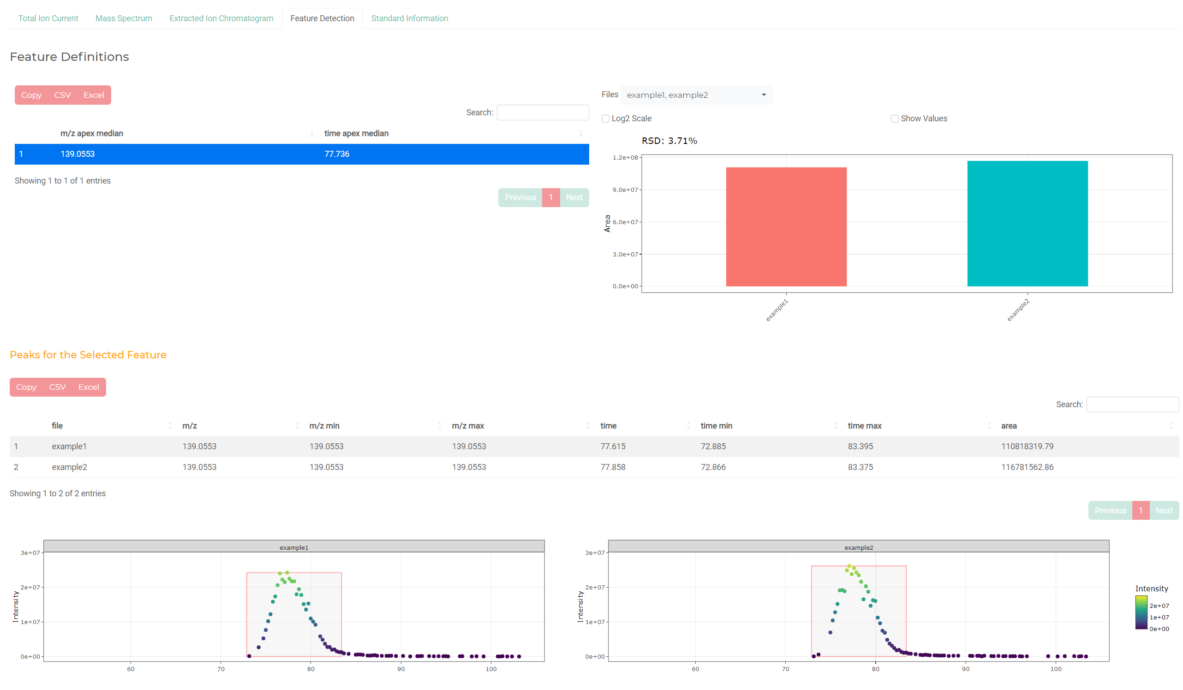Click Previous in peaks table pagination
The width and height of the screenshot is (1183, 690).
[1110, 510]
